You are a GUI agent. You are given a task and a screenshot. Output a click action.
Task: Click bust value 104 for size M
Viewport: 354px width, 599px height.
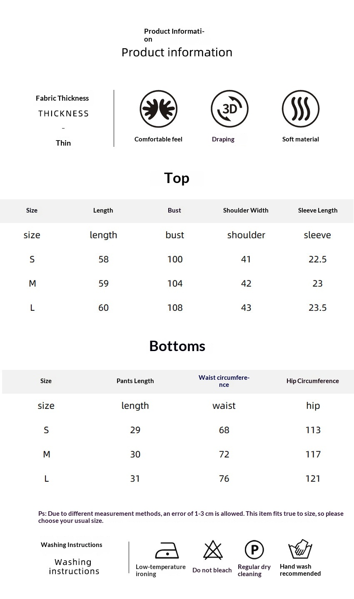(x=175, y=284)
